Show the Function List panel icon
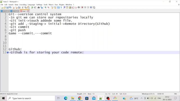This screenshot has width=180, height=101. point(73,8)
